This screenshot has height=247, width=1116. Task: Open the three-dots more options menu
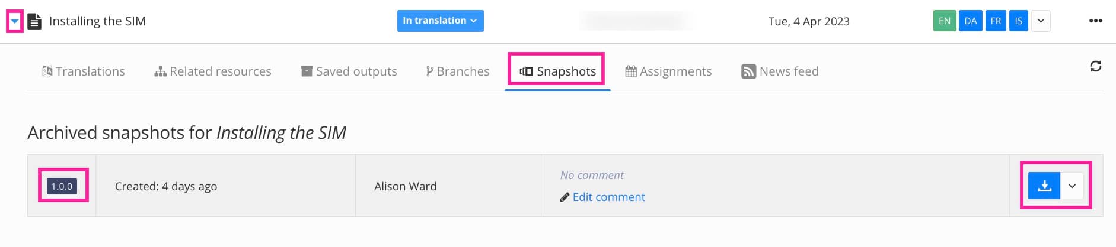[1095, 21]
